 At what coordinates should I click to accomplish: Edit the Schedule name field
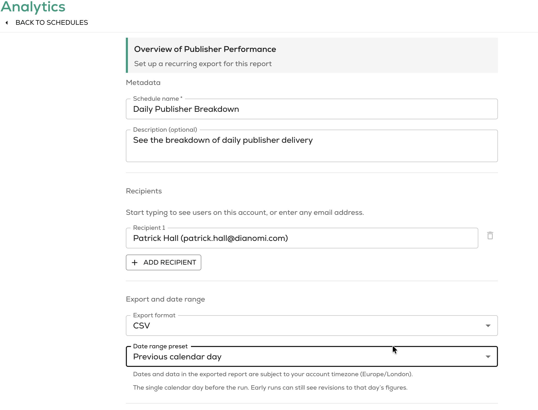tap(312, 109)
